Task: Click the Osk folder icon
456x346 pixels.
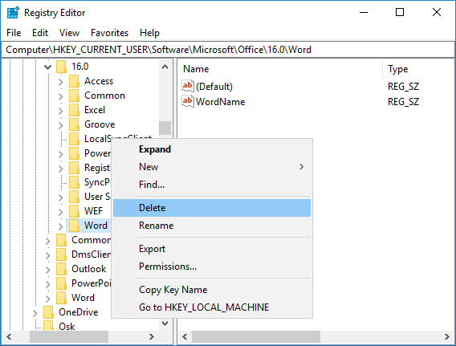Action: coord(48,326)
